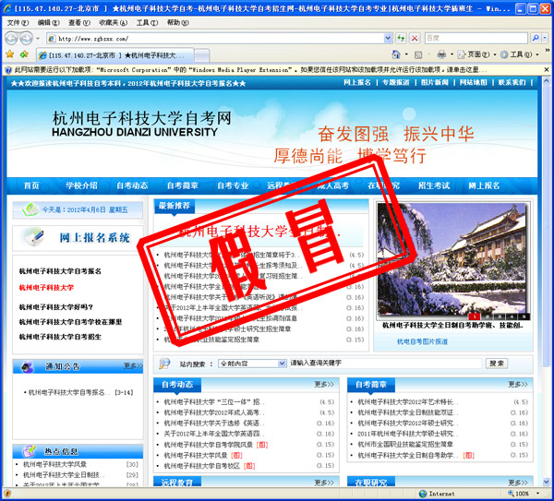Open the 自考简章 navigation link

182,185
